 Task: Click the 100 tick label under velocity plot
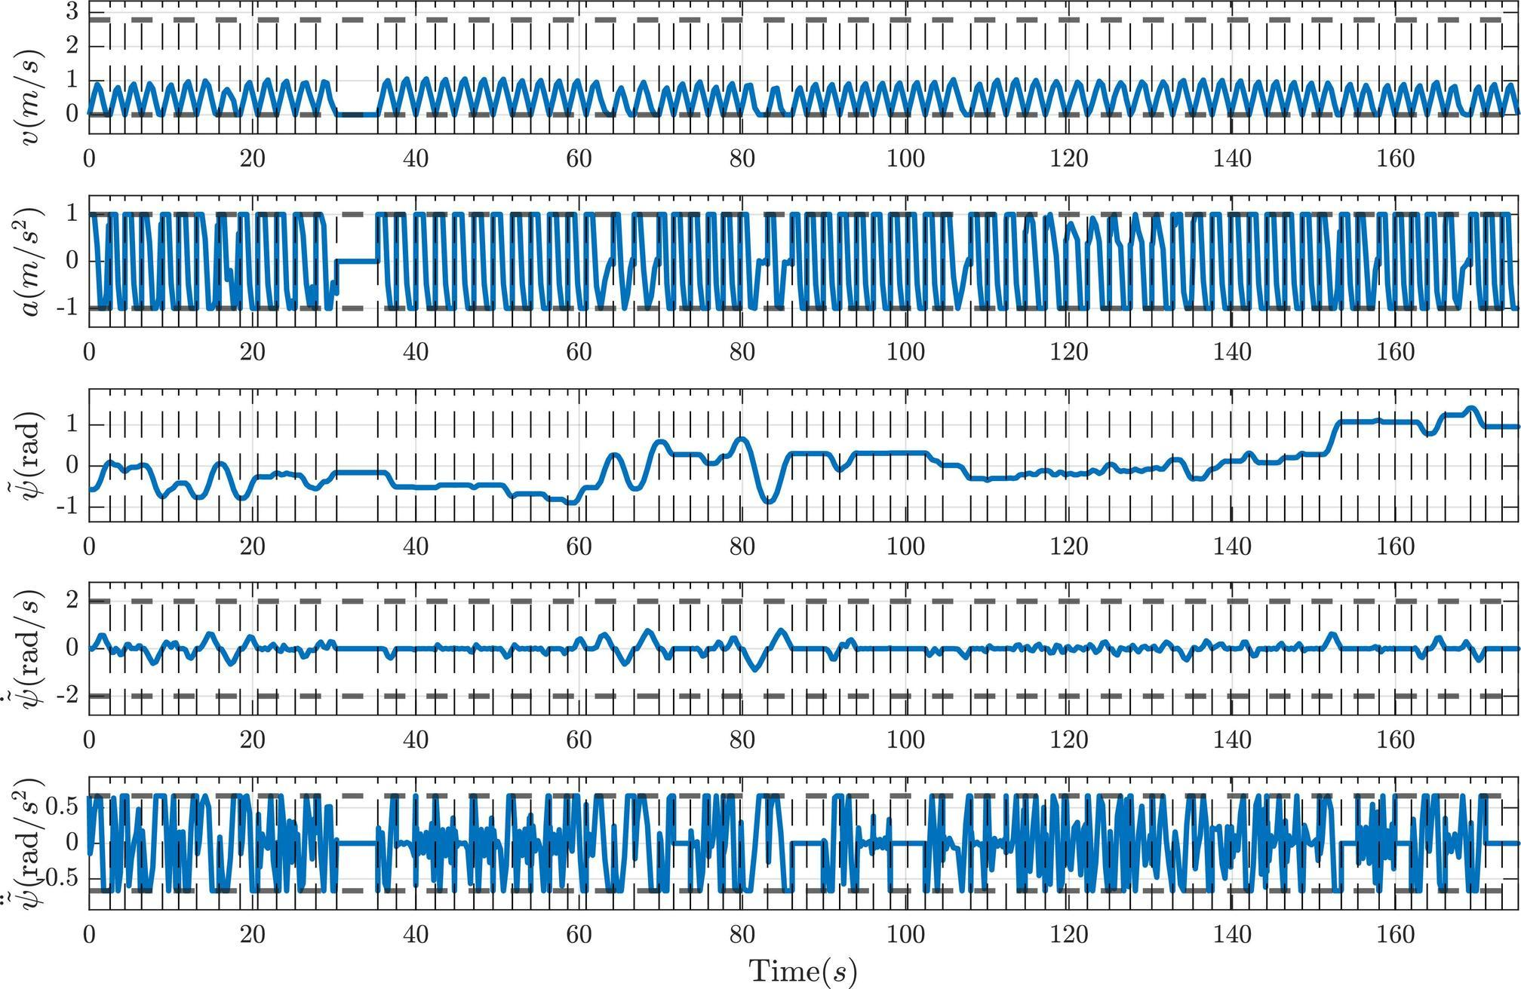[x=905, y=159]
